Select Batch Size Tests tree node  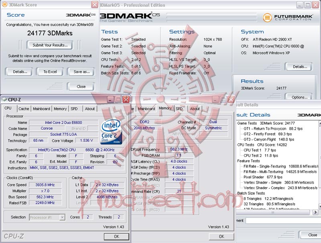251,193
